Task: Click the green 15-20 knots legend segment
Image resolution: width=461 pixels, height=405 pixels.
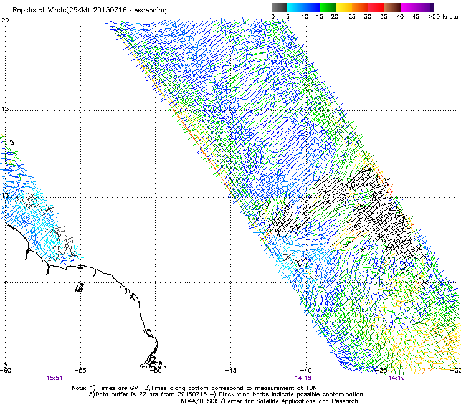Action: tap(328, 7)
